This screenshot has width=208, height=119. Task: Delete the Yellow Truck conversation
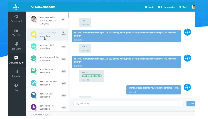pos(63,32)
